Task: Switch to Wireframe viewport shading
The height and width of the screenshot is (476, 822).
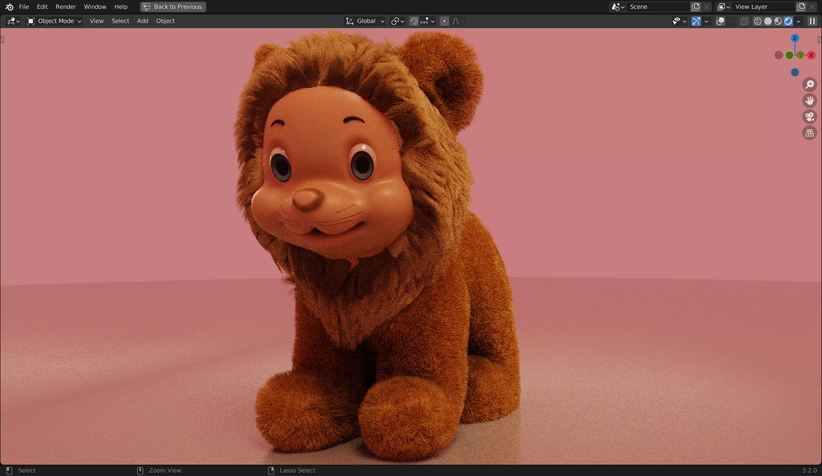Action: click(x=758, y=21)
